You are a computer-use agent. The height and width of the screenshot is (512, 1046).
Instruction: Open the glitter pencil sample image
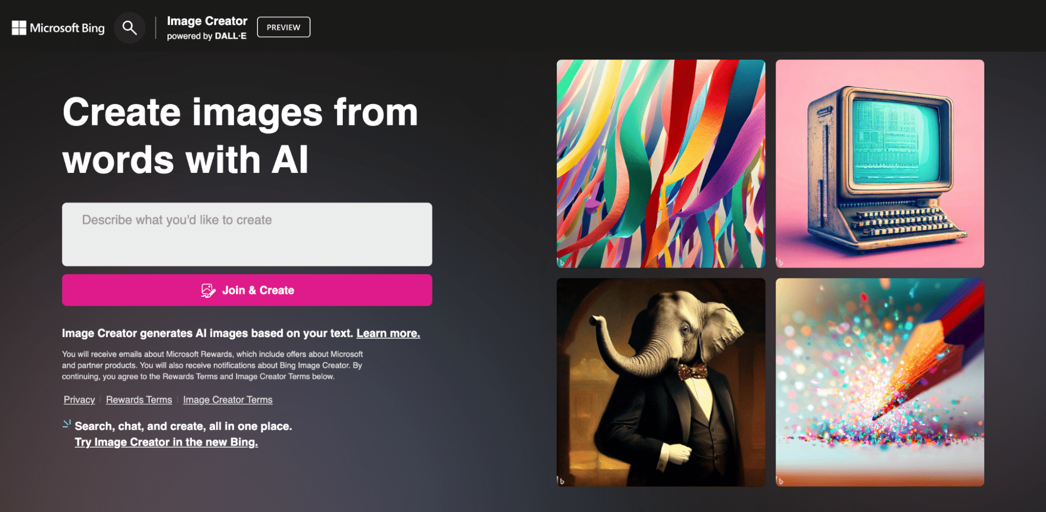point(880,382)
